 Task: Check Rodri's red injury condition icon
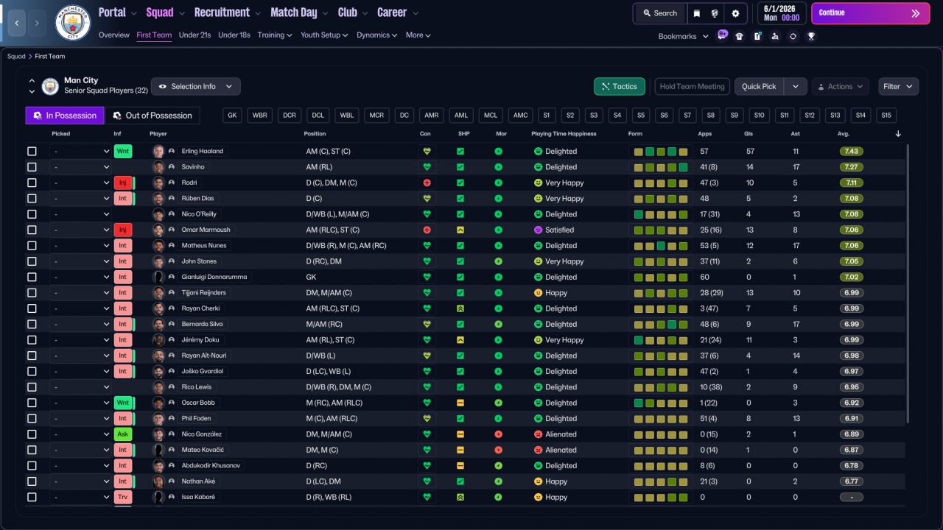[426, 183]
